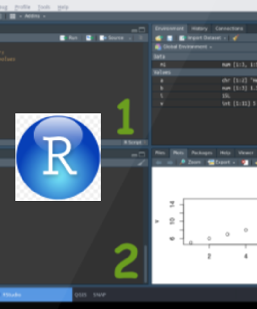Click the scatter plot image
Screen dimensions: 257x309
coord(205,225)
